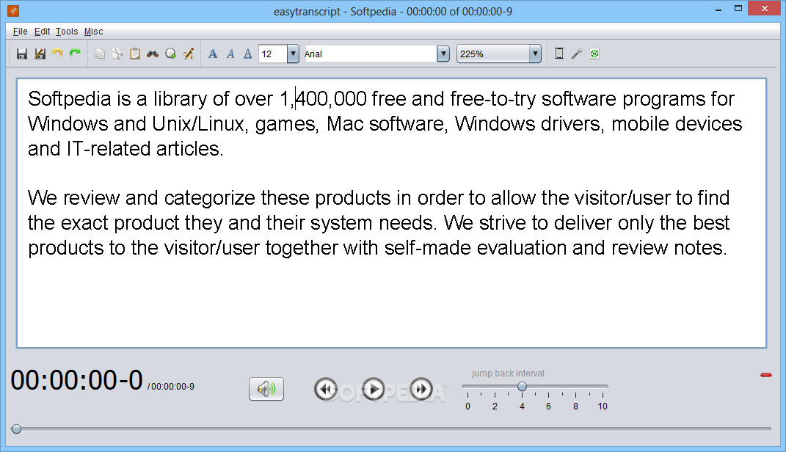Open the Arial font dropdown arrow
The width and height of the screenshot is (786, 452).
[443, 54]
